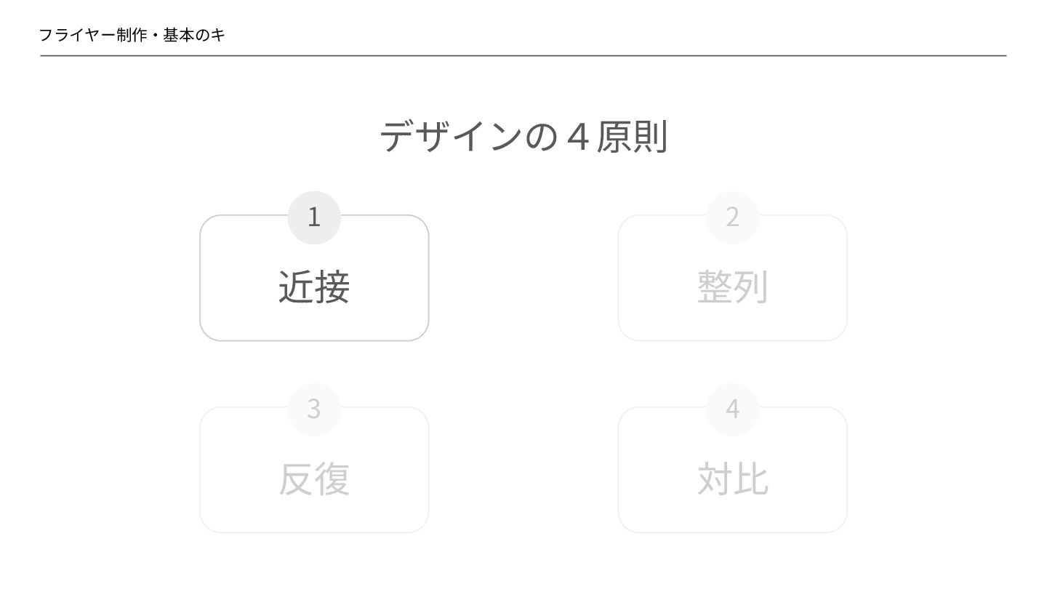Screen dimensions: 1047x589
Task: Click 原則 at the title's end
Action: pos(631,137)
